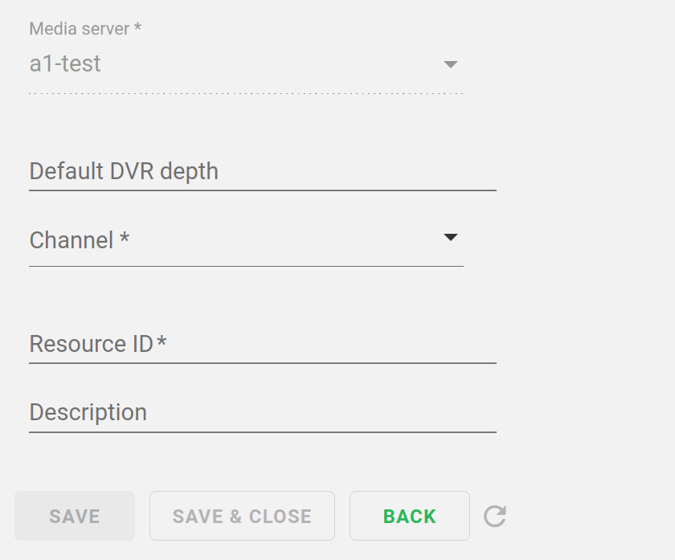Click the refresh icon next to Back
This screenshot has width=675, height=560.
[x=495, y=516]
